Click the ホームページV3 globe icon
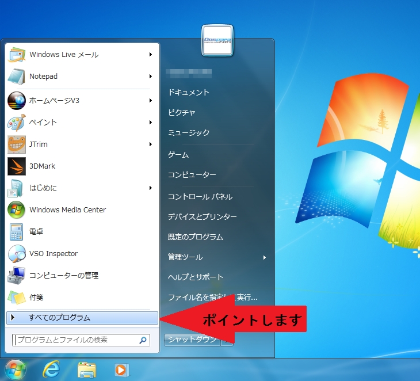 coord(17,101)
